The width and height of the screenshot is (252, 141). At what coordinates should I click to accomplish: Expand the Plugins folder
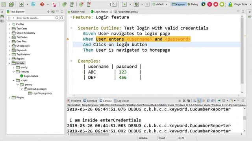click(9, 98)
